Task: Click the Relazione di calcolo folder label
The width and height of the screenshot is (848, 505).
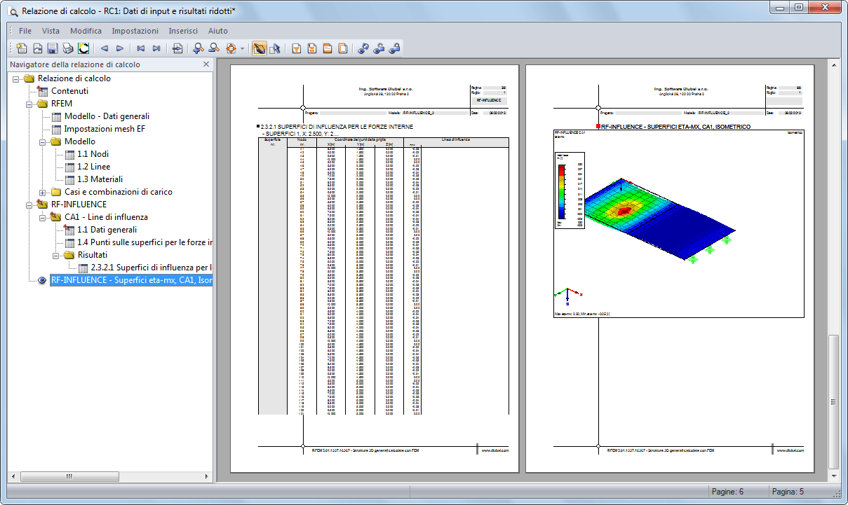Action: click(74, 78)
